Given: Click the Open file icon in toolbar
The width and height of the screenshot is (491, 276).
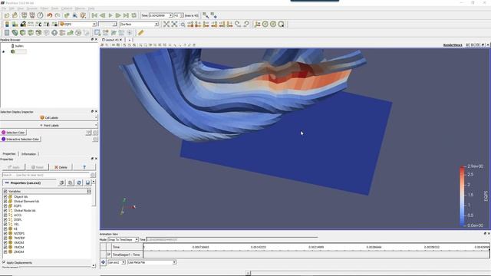Looking at the screenshot, I should (7, 15).
